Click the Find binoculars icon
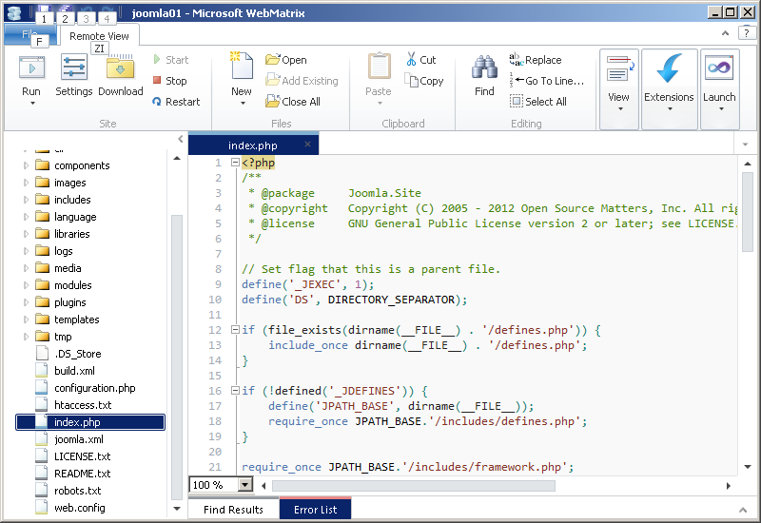 [x=484, y=68]
